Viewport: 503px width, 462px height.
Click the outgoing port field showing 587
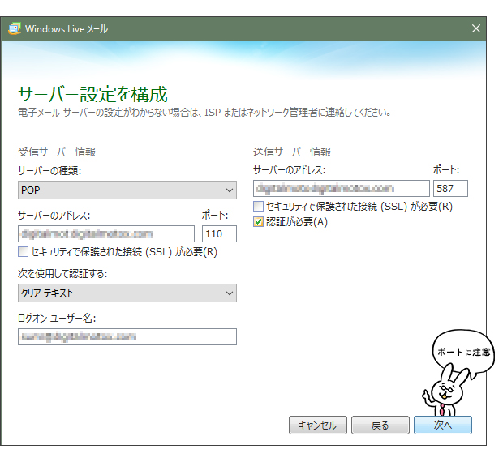[x=451, y=188]
